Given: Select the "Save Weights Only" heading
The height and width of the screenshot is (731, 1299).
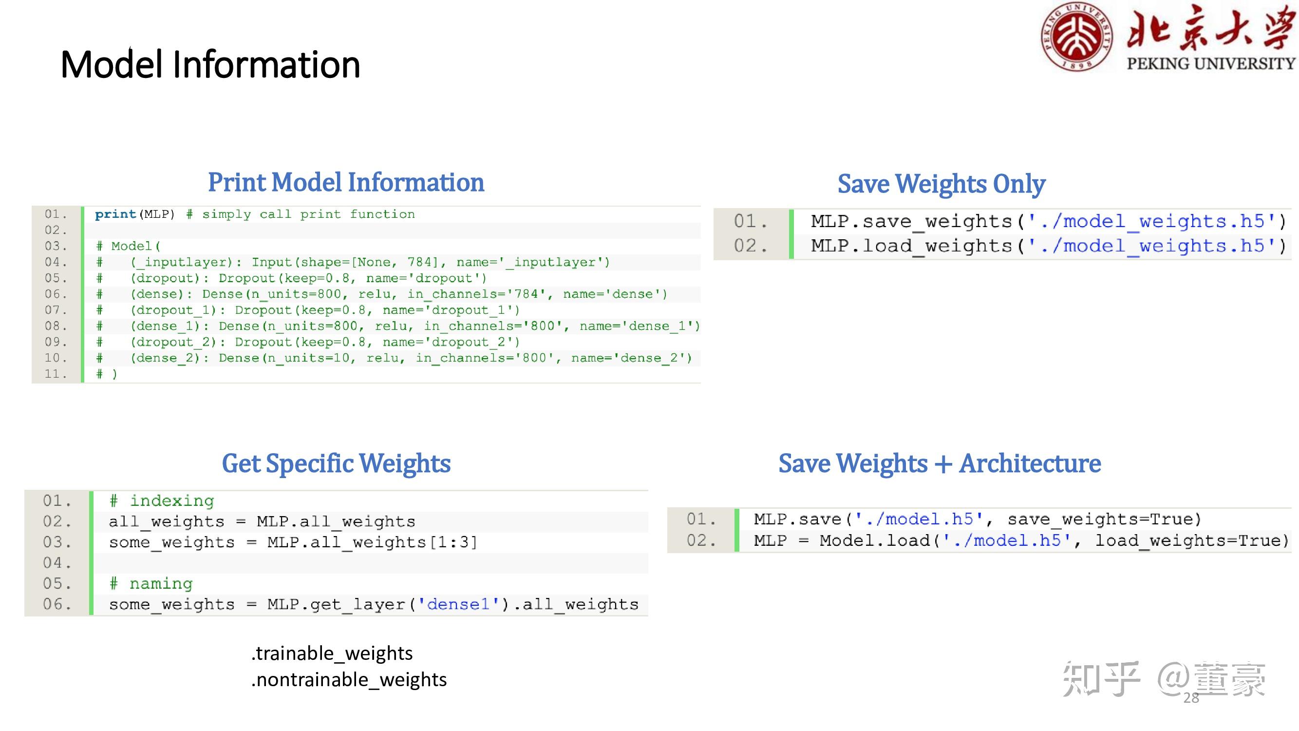Looking at the screenshot, I should [x=941, y=184].
